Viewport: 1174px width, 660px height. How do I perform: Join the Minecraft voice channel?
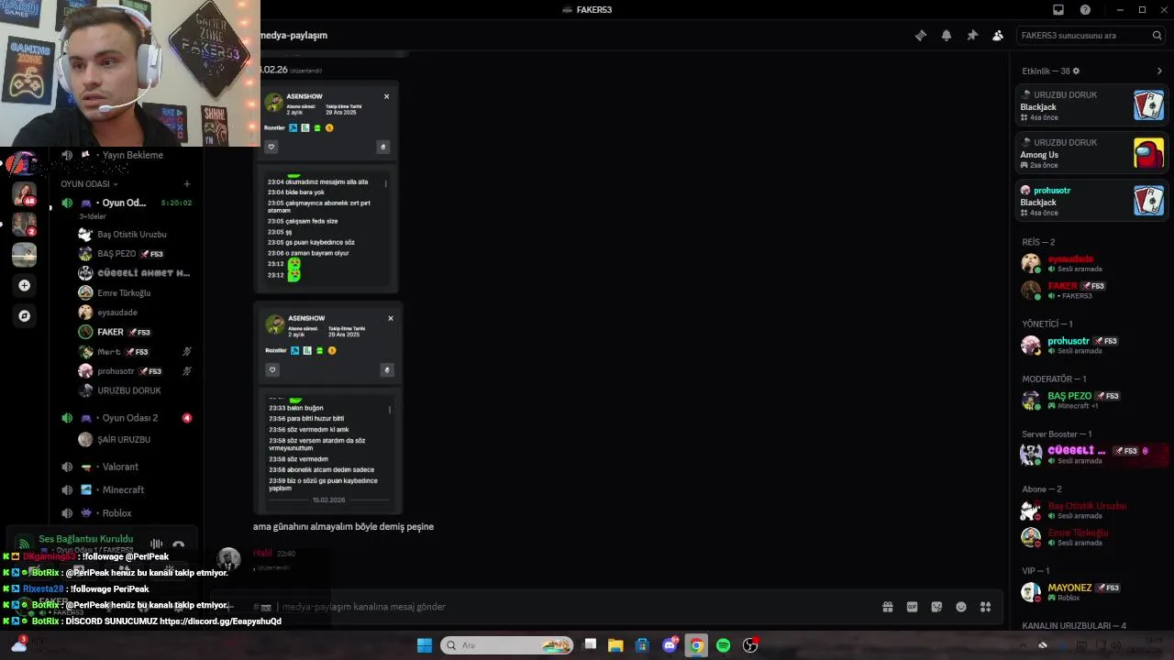pos(126,489)
